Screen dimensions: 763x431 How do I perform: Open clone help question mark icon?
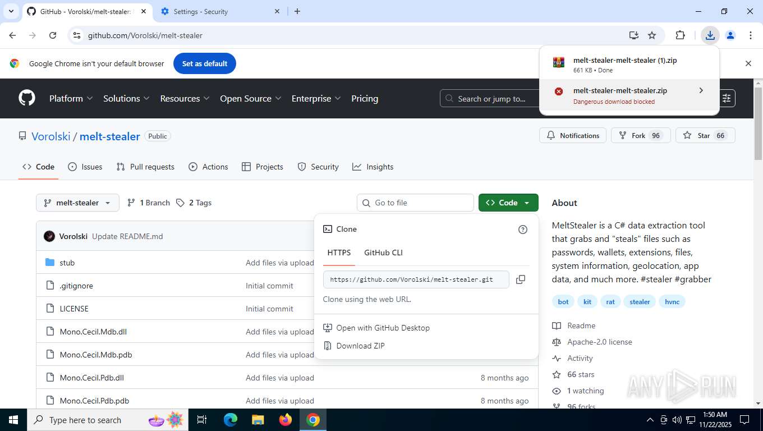point(523,229)
